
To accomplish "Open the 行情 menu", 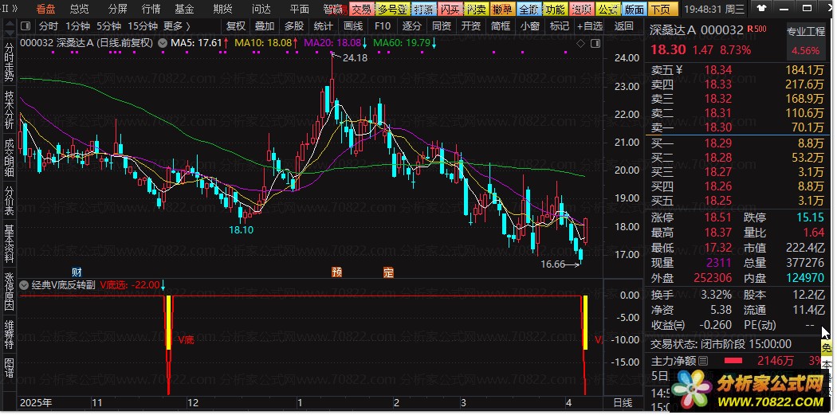I will (151, 9).
